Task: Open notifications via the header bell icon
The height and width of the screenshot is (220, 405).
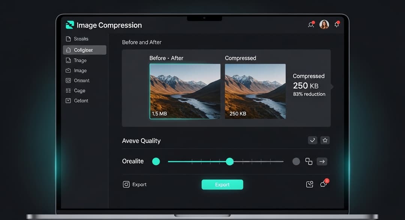Action: [337, 24]
